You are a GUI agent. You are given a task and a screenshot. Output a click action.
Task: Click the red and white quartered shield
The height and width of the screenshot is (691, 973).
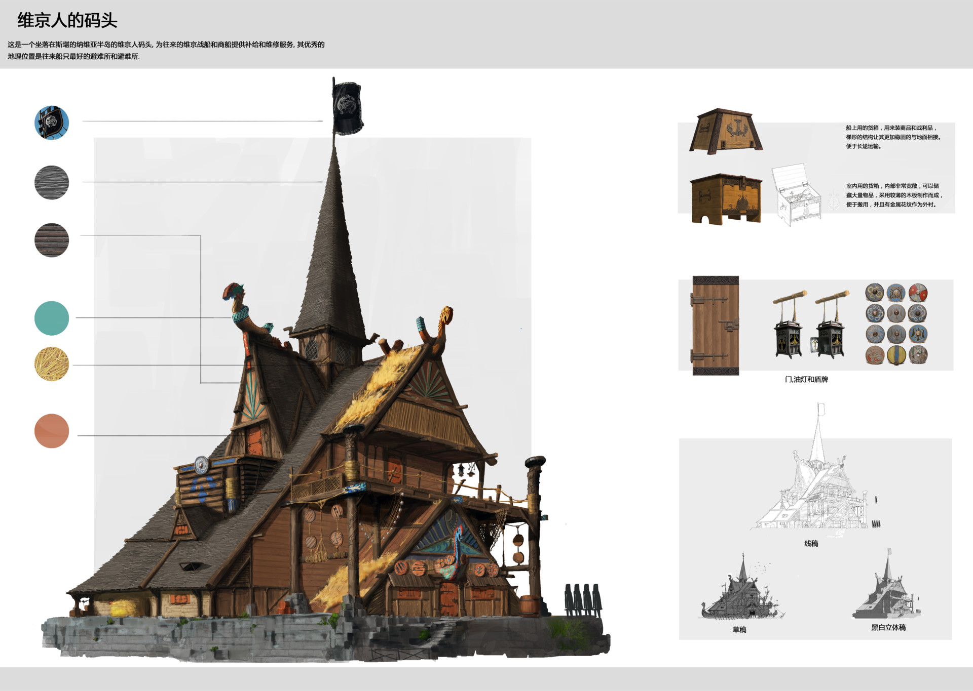[918, 293]
